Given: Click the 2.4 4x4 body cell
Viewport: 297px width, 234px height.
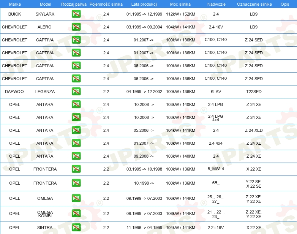Looking at the screenshot, I should tap(216, 143).
